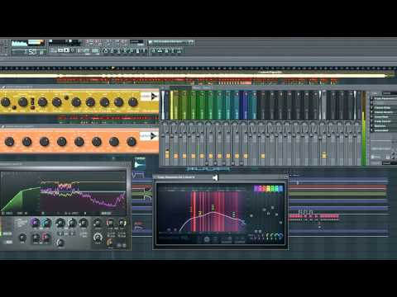The image size is (397, 297).
Task: Click the purple knob in the compressor plugin
Action: pos(35,223)
